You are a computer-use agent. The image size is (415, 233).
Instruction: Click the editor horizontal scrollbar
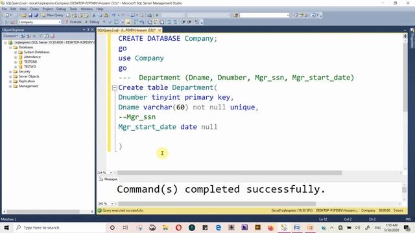[x=230, y=173]
